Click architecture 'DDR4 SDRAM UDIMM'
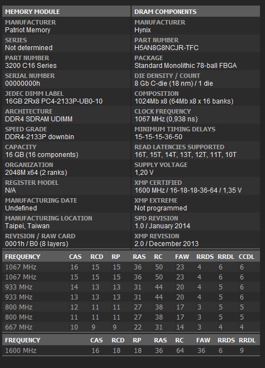The width and height of the screenshot is (265, 368). (x=39, y=119)
